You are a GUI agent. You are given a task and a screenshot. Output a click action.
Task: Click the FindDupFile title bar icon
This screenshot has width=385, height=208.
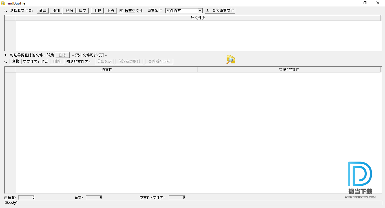coord(3,3)
